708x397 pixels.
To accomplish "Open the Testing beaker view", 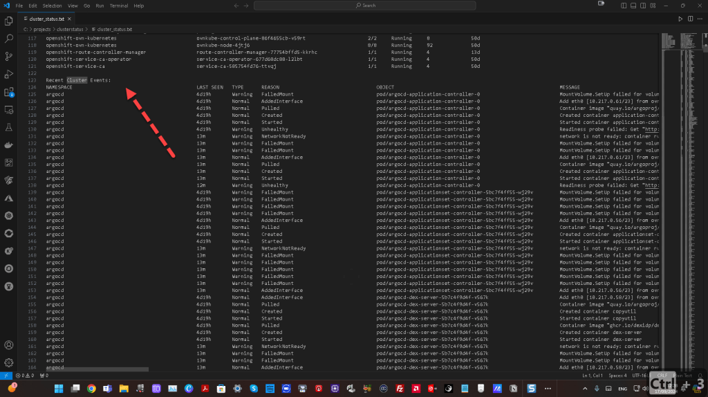I will point(8,127).
